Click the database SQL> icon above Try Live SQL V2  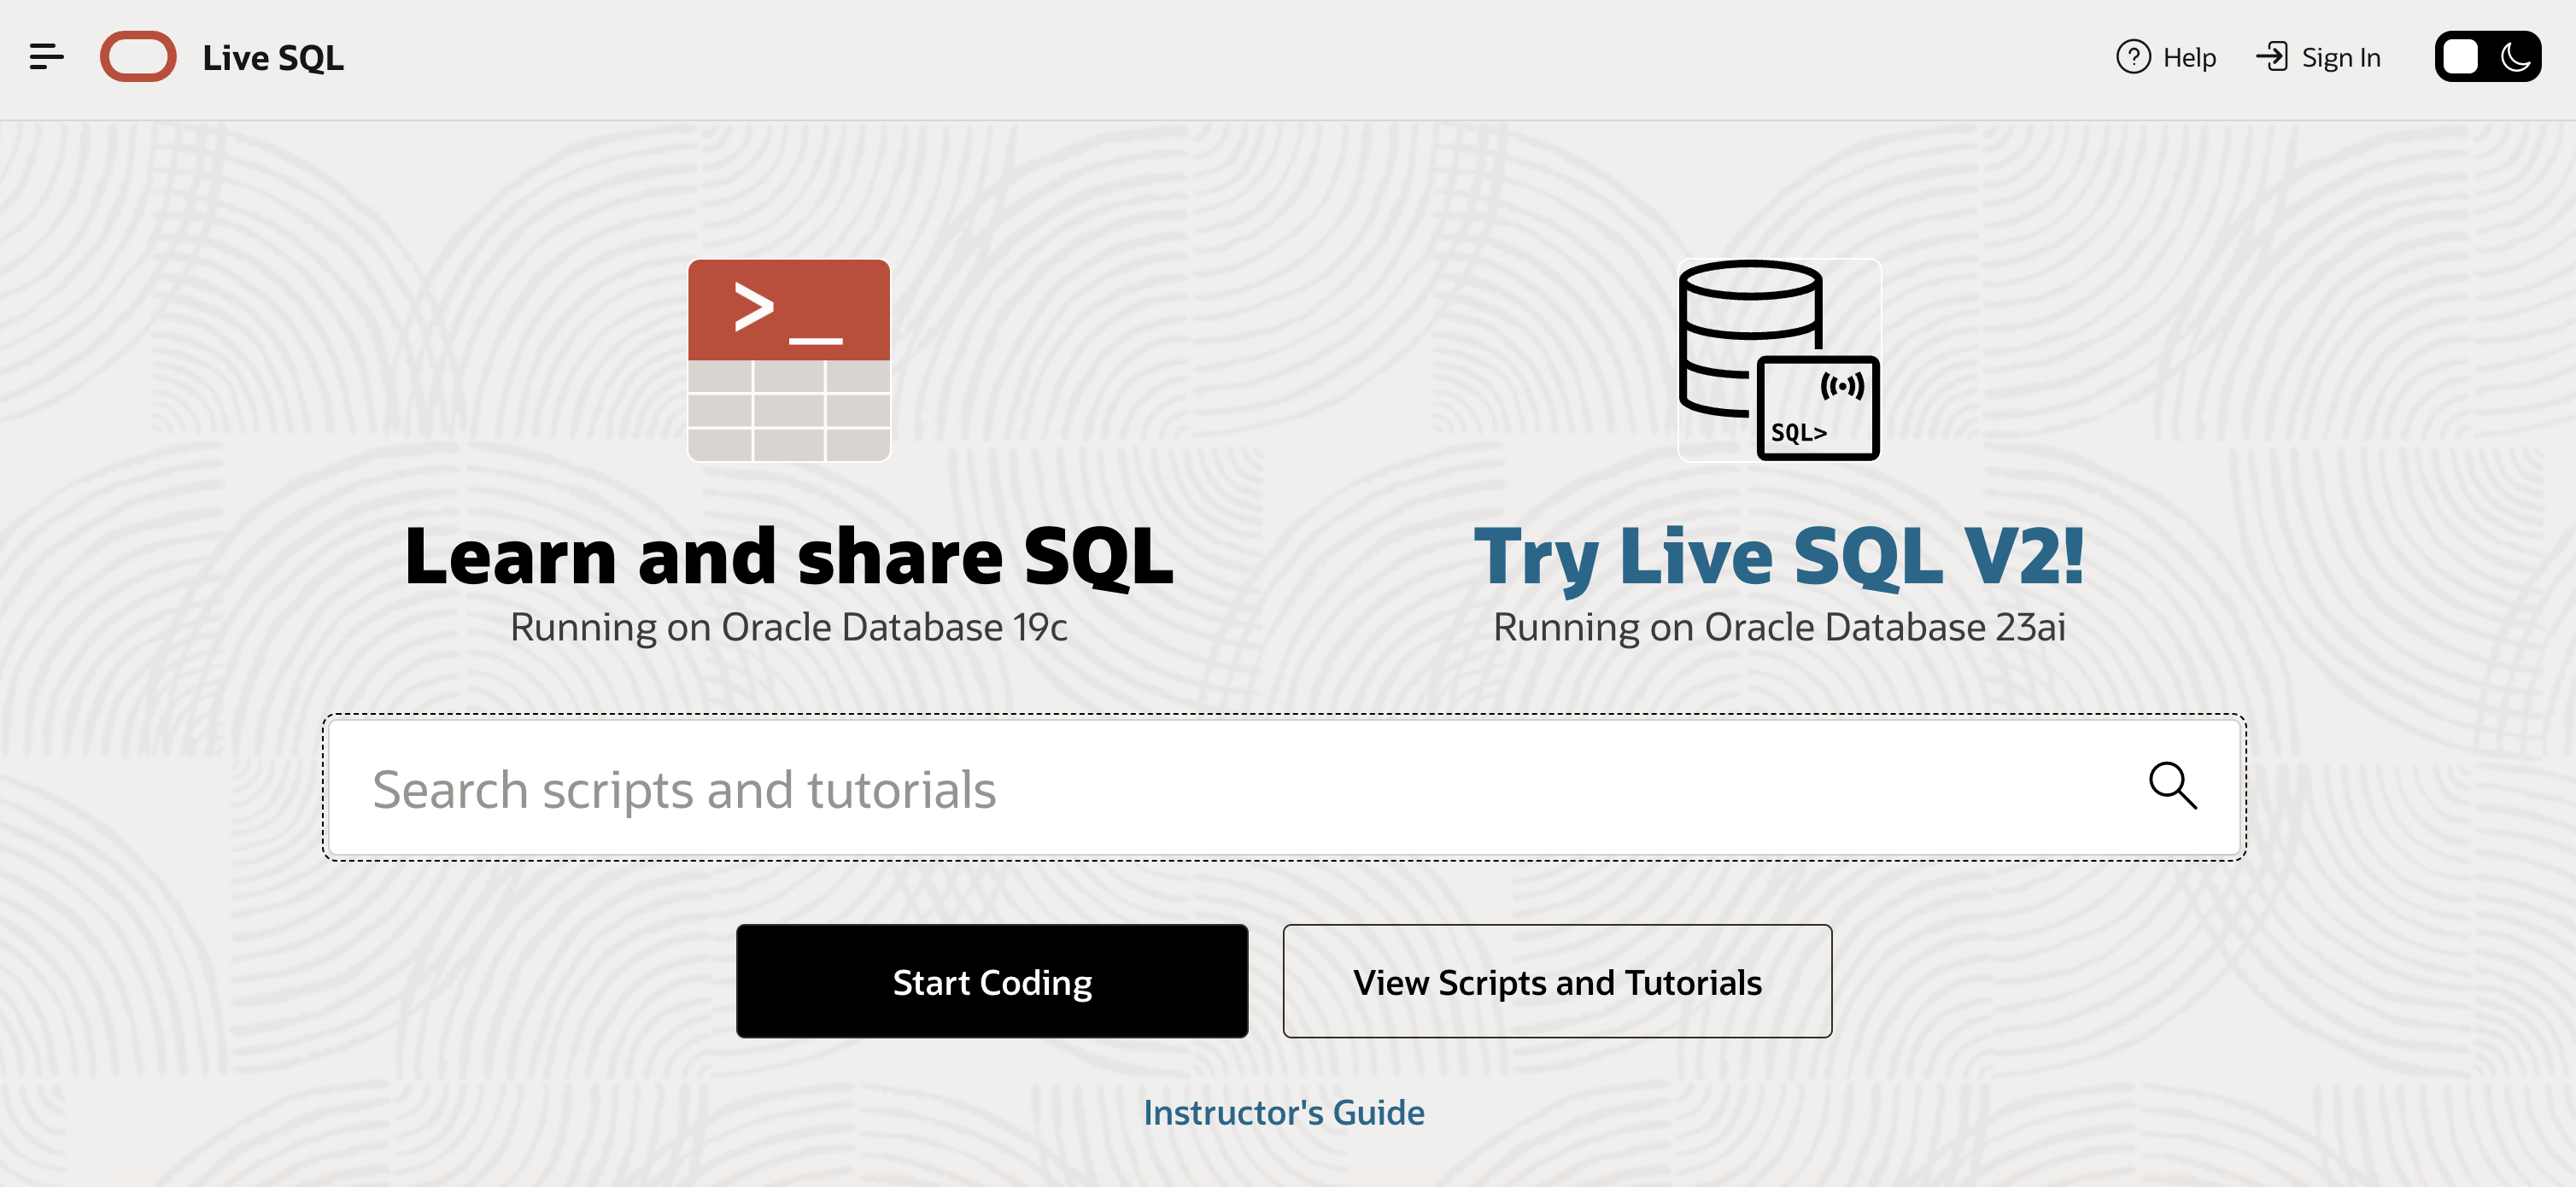(x=1778, y=360)
